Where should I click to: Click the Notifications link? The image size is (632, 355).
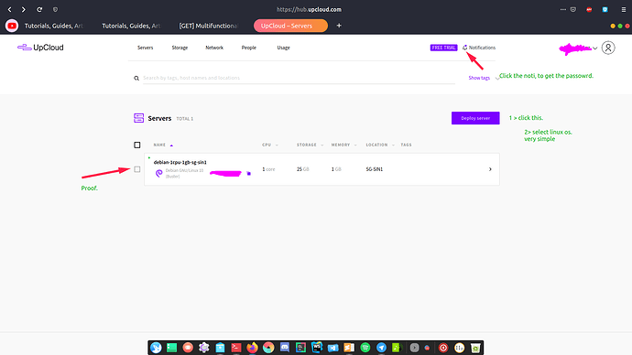(482, 48)
